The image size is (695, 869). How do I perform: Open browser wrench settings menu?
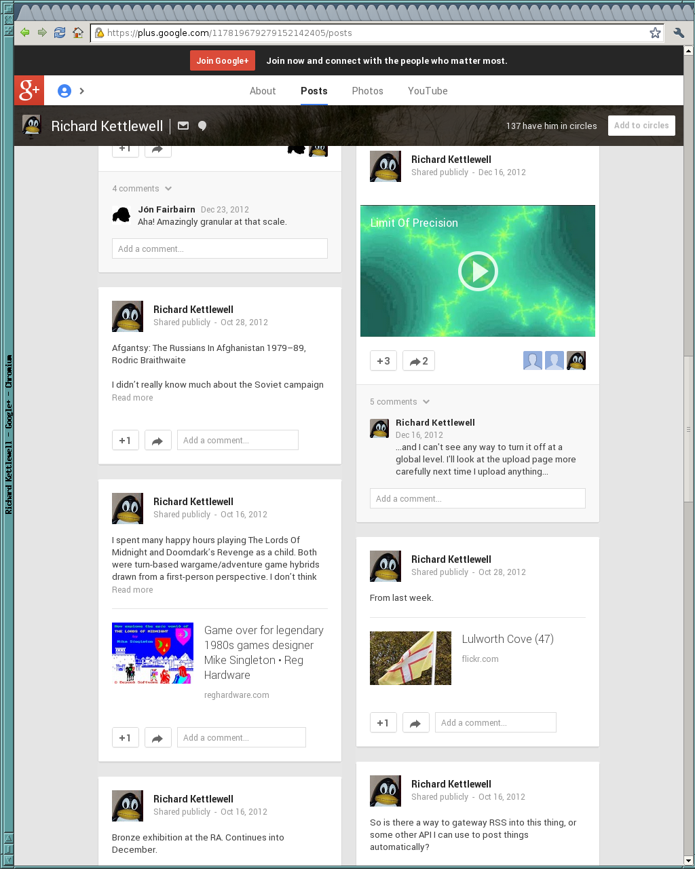click(679, 33)
